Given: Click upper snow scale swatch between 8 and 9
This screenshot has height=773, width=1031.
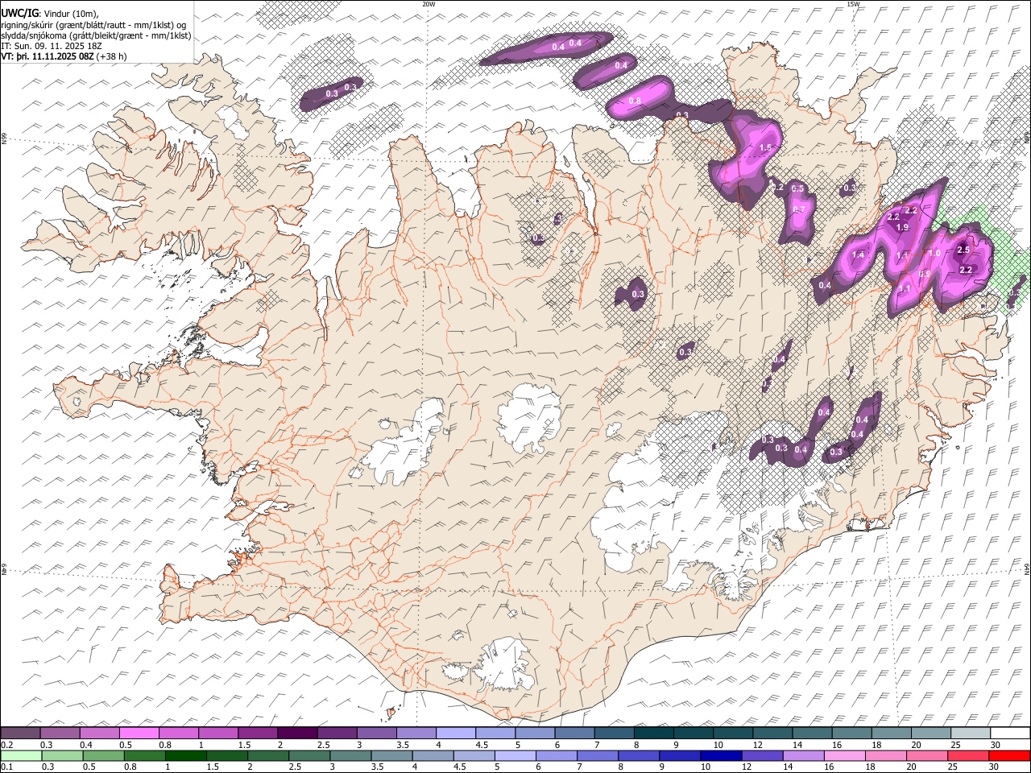Looking at the screenshot, I should [x=654, y=734].
